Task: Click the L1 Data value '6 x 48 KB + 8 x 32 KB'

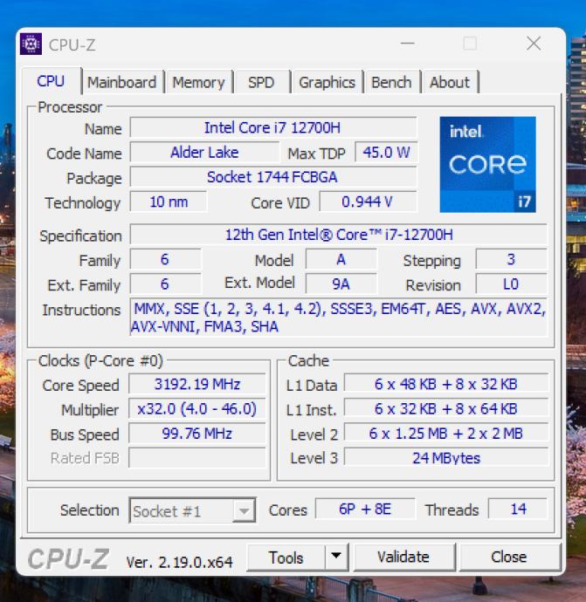Action: click(446, 384)
